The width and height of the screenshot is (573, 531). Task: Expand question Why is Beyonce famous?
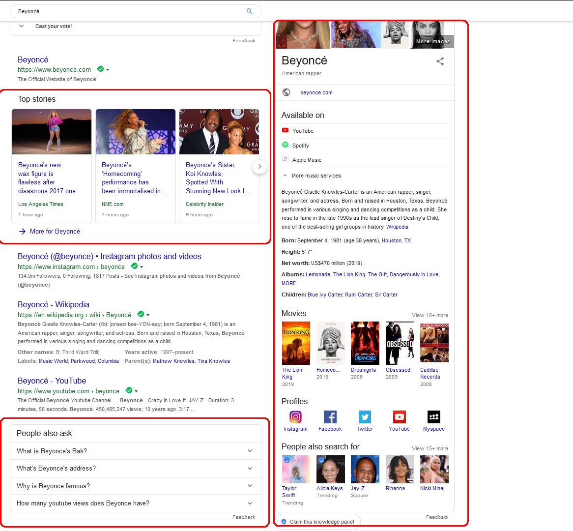point(136,486)
